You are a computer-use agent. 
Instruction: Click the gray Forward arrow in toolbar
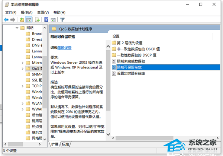pos(13,19)
